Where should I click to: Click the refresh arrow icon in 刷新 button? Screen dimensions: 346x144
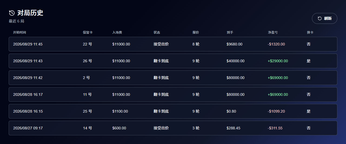pyautogui.click(x=320, y=18)
